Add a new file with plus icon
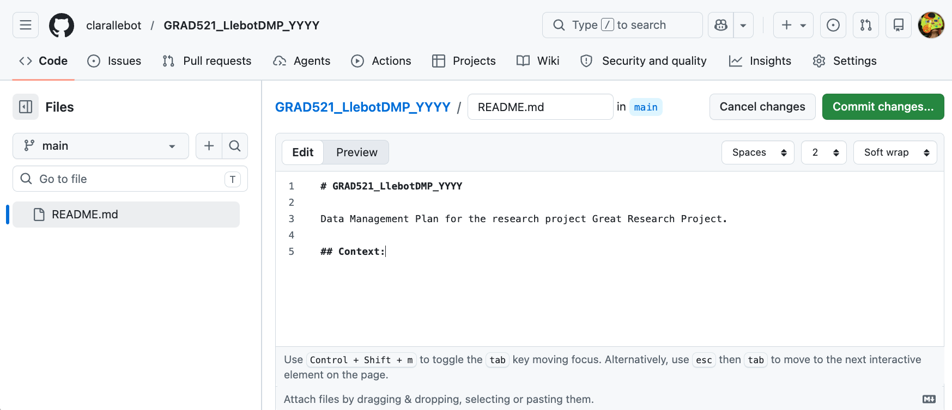The image size is (952, 410). point(209,146)
